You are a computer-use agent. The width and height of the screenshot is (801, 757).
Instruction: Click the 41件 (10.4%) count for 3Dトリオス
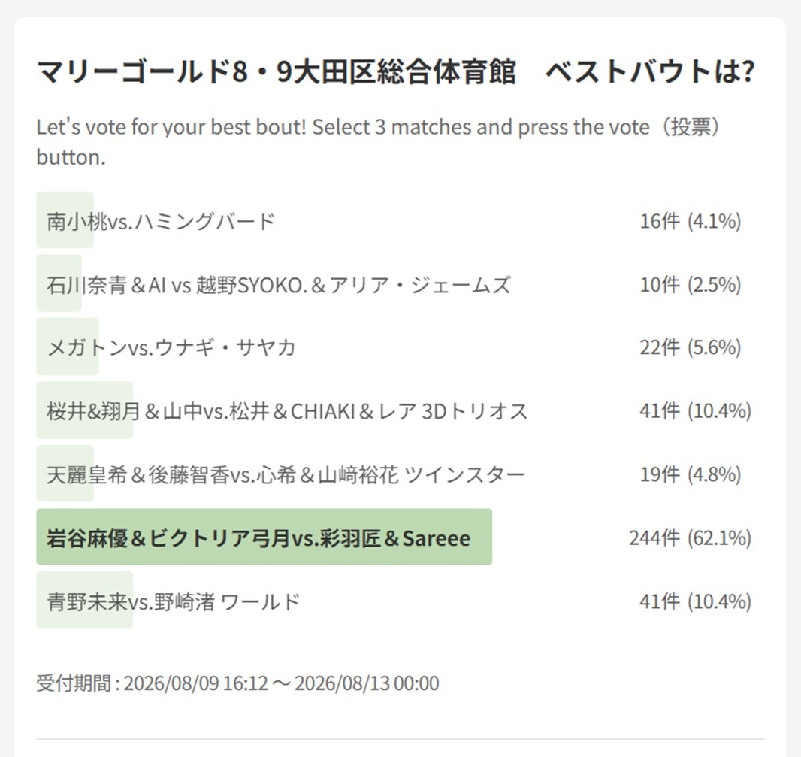(695, 411)
